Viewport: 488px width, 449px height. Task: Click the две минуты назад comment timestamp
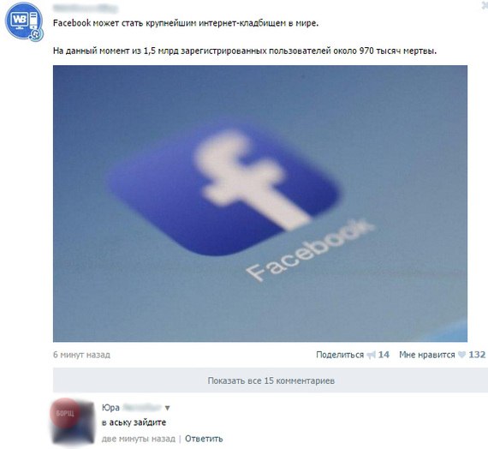[139, 439]
